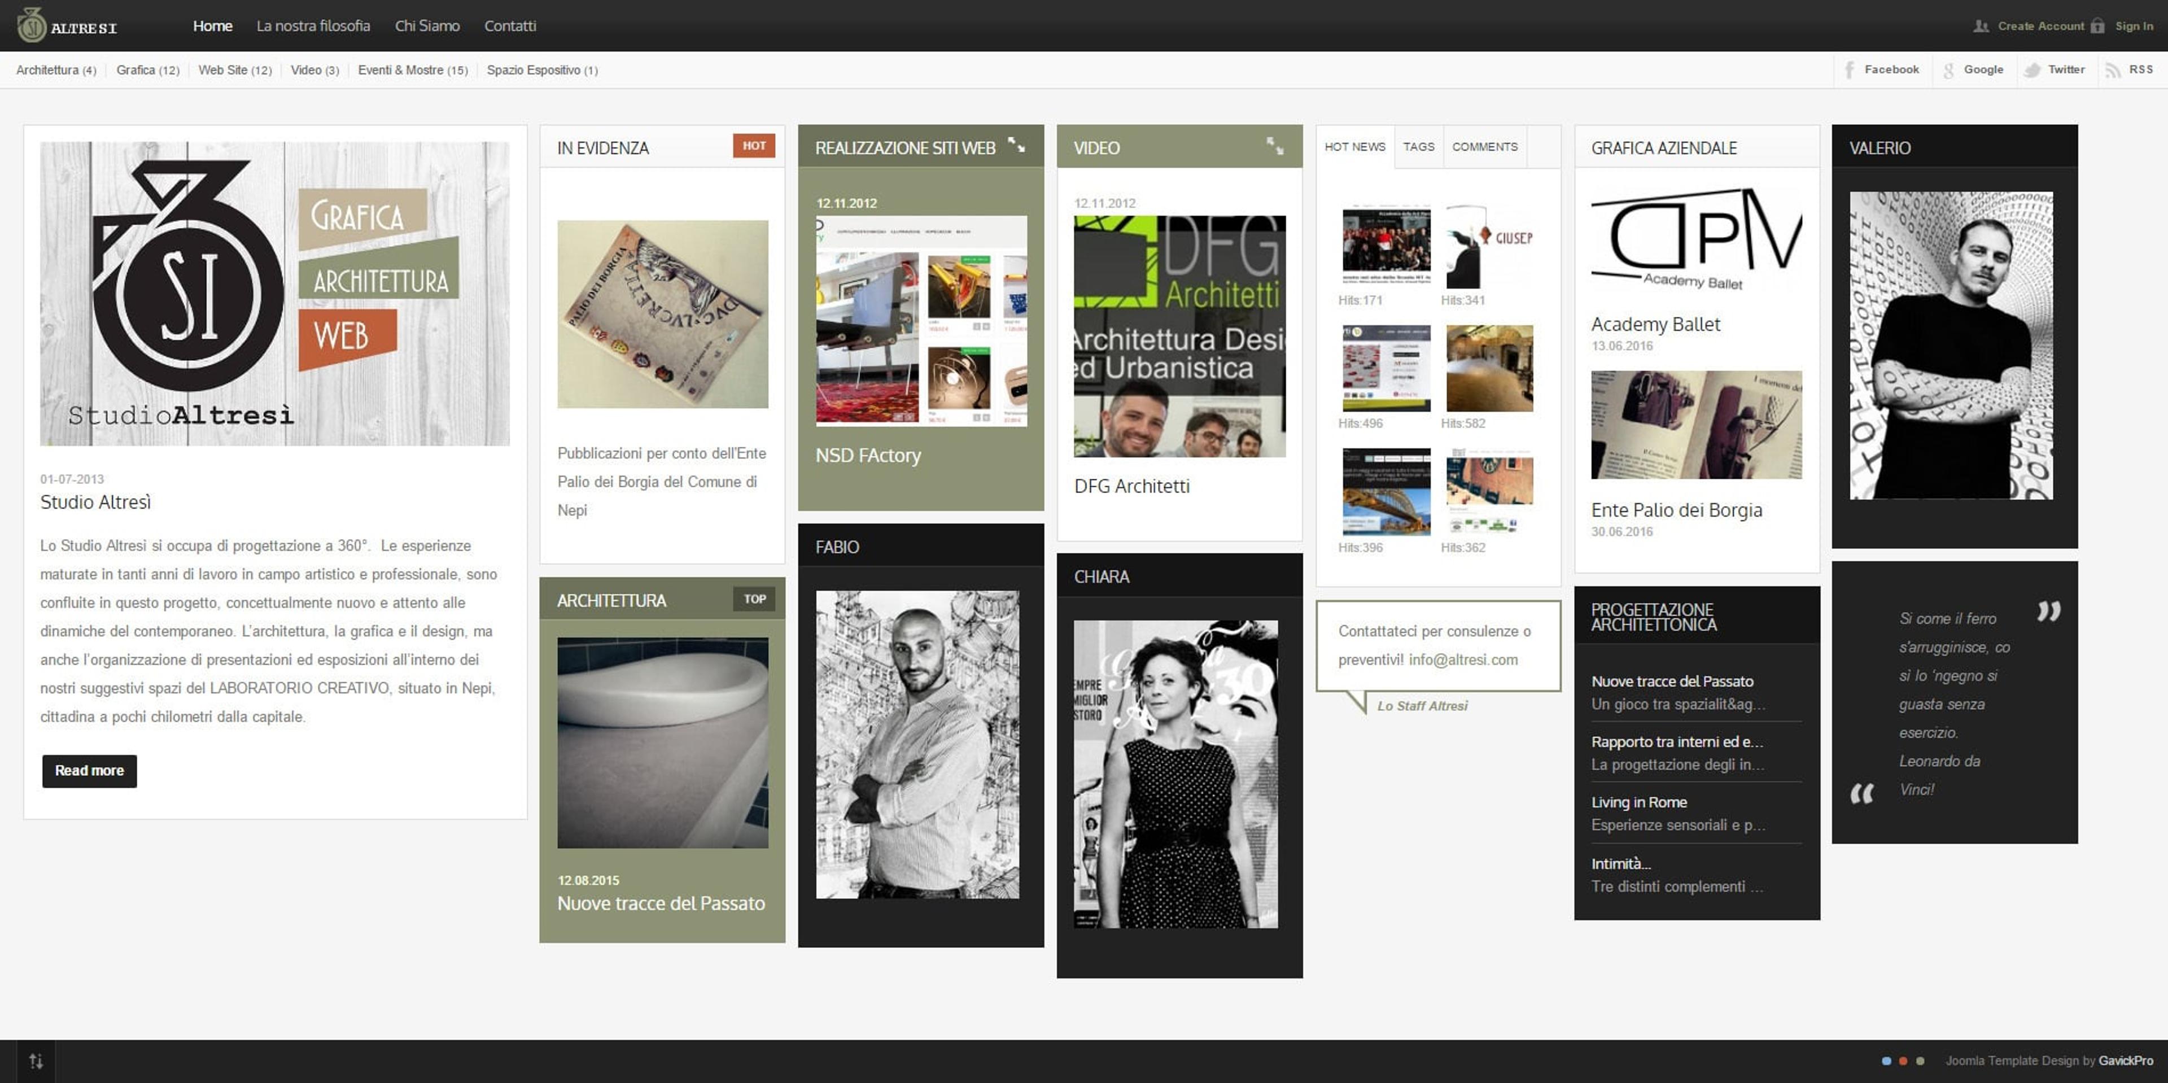Open hot news thumbnail with Hits:362
The height and width of the screenshot is (1083, 2168).
1489,491
